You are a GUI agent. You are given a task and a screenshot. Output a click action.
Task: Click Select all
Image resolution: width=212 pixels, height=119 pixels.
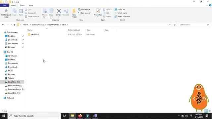(120, 10)
